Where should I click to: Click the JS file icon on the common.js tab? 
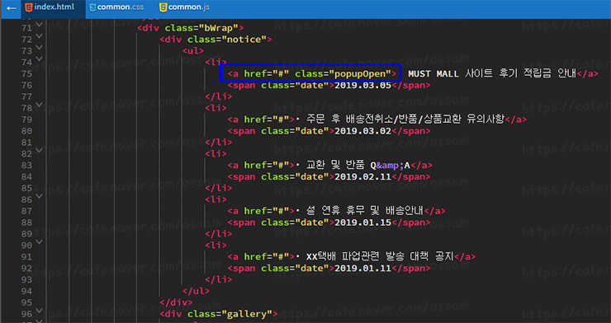coord(163,7)
